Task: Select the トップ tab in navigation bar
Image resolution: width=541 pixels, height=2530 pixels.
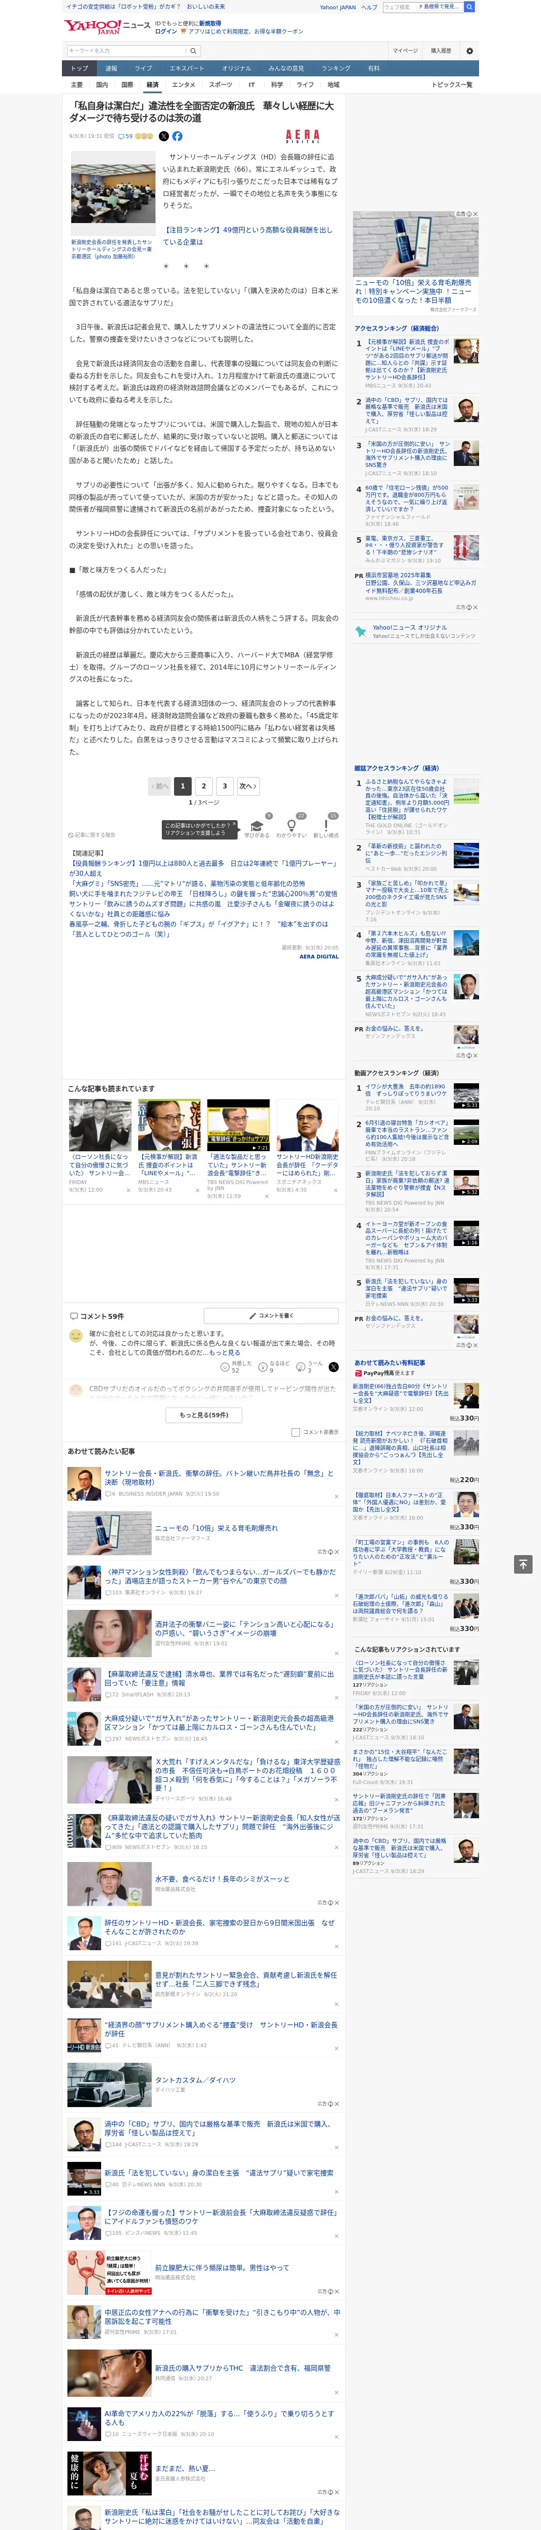Action: pos(80,69)
